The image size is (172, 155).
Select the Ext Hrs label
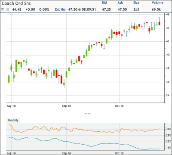pyautogui.click(x=60, y=9)
